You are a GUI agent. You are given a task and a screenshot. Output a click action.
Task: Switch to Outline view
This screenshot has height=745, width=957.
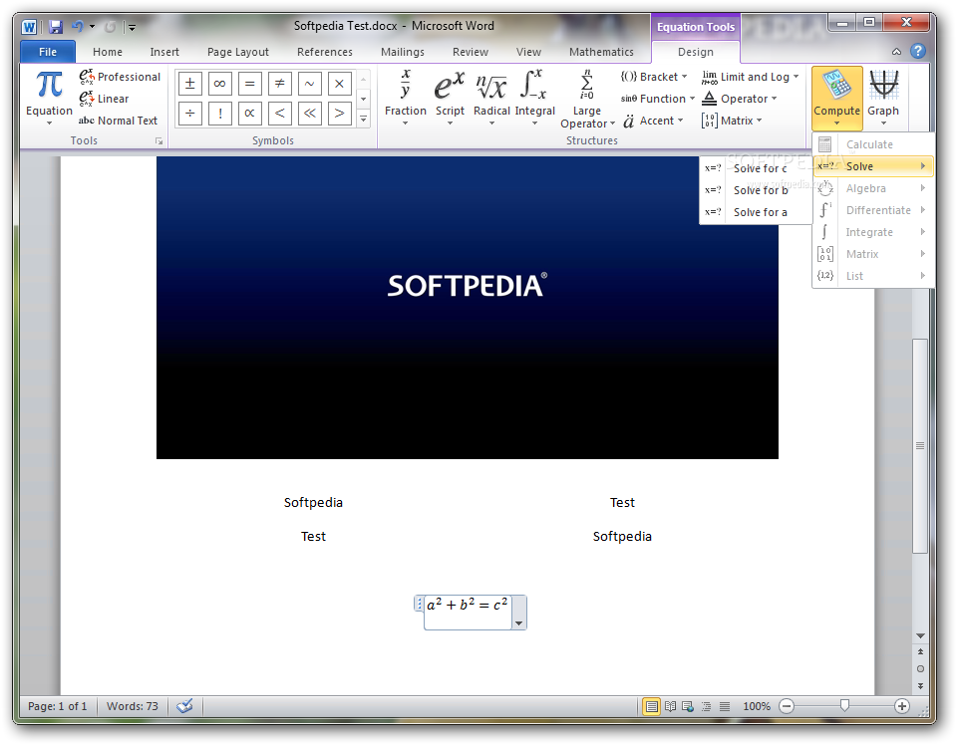click(x=706, y=706)
